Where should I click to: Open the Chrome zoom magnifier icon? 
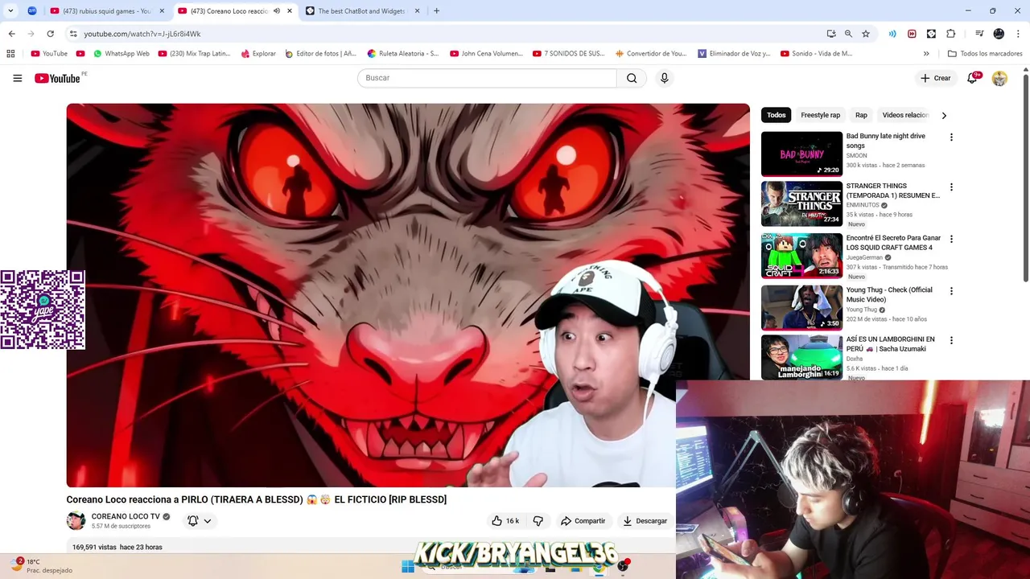click(848, 34)
